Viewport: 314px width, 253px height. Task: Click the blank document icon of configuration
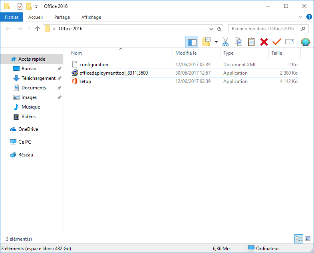(75, 64)
